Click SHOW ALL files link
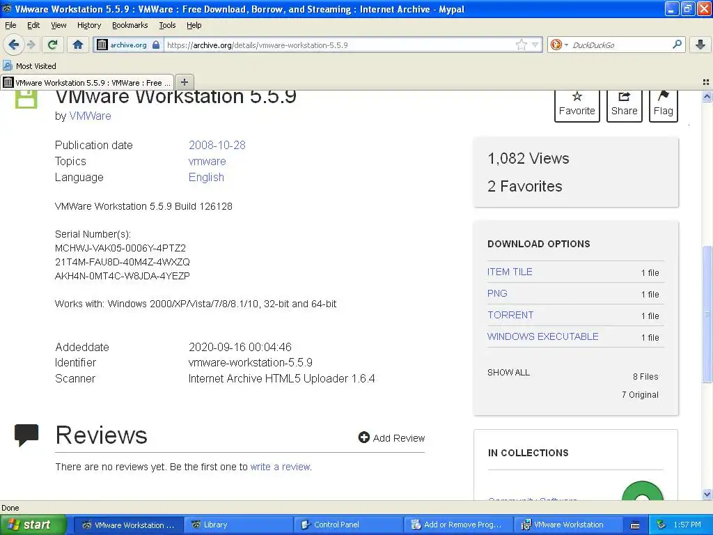Screen dimensions: 713x535 pyautogui.click(x=508, y=372)
